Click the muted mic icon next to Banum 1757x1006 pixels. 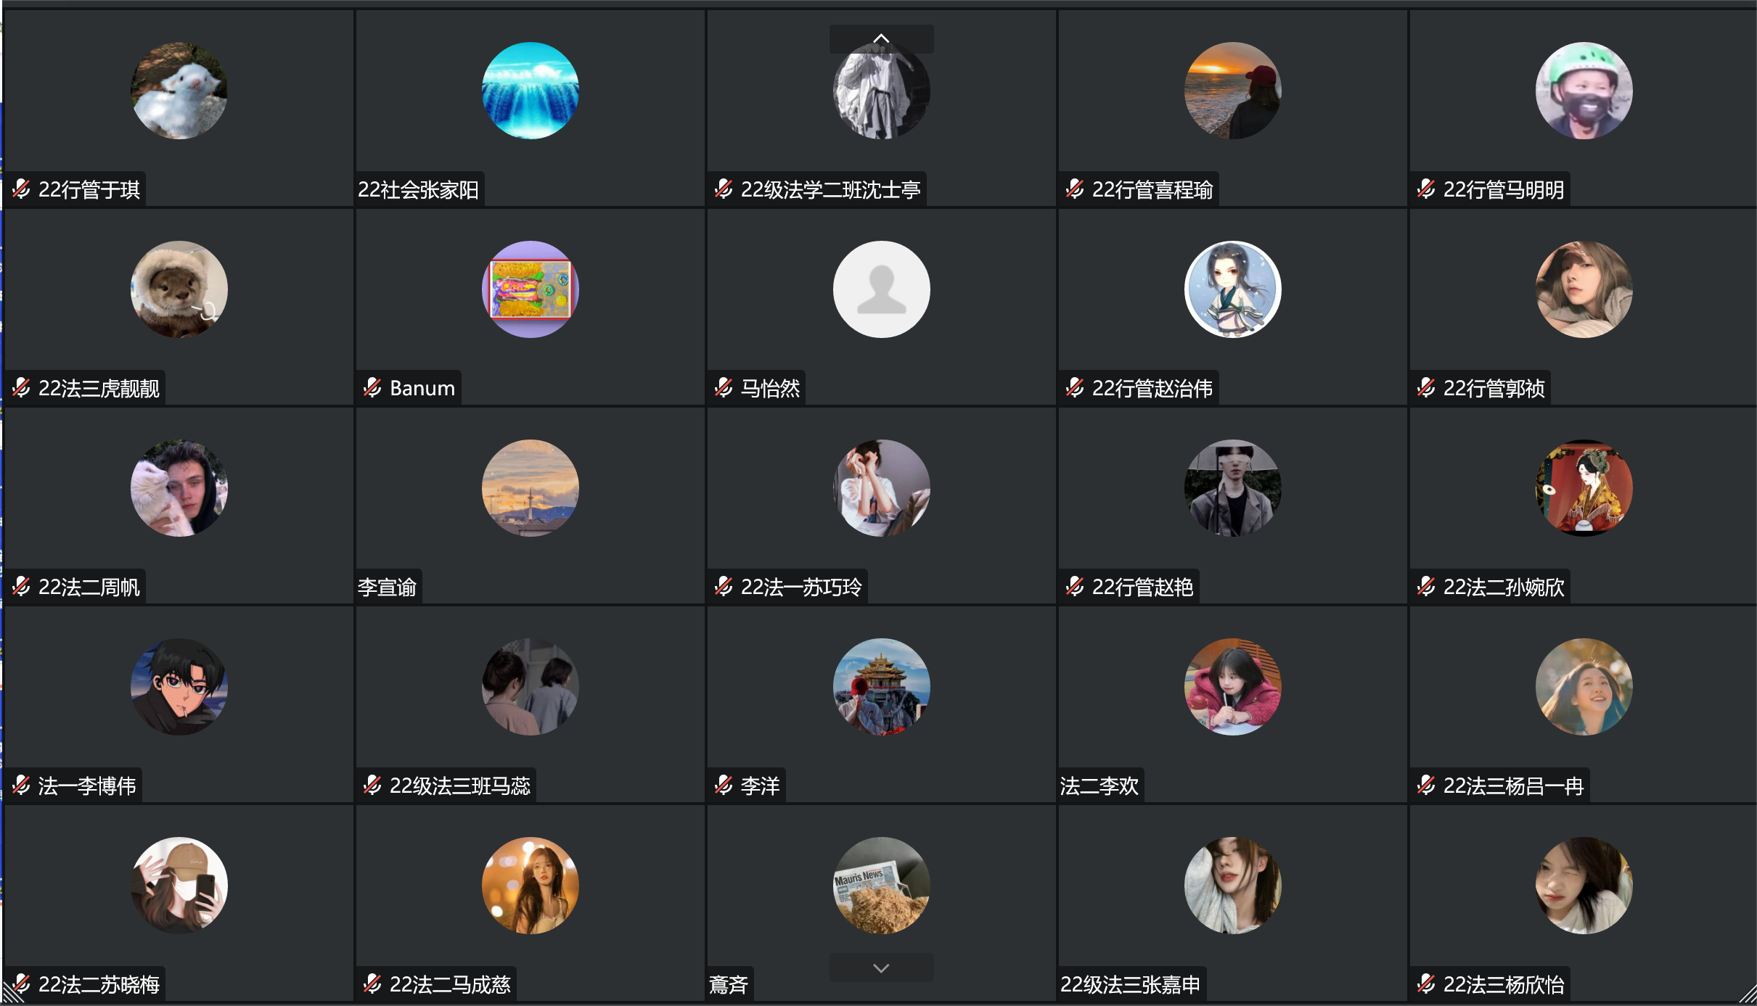pos(373,388)
